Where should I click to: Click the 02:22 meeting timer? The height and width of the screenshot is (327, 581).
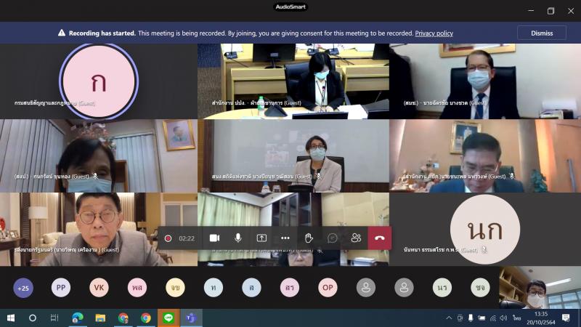187,238
